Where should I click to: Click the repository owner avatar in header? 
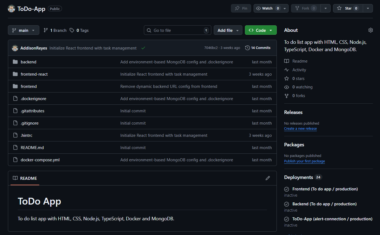(11, 8)
